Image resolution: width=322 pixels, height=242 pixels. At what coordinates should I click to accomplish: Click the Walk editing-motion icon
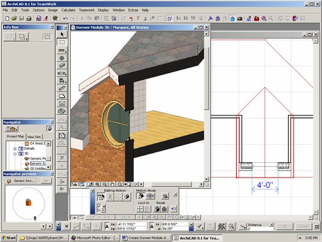[x=110, y=197]
